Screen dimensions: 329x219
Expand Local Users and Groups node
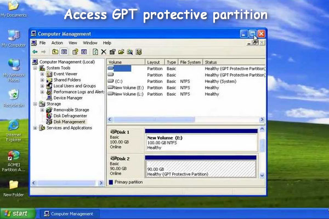coord(42,86)
